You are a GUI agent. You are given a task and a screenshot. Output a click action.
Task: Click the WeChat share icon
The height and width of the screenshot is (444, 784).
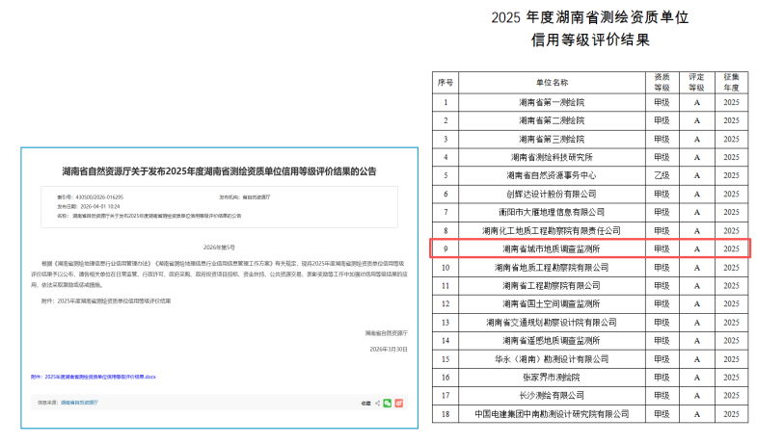(388, 403)
